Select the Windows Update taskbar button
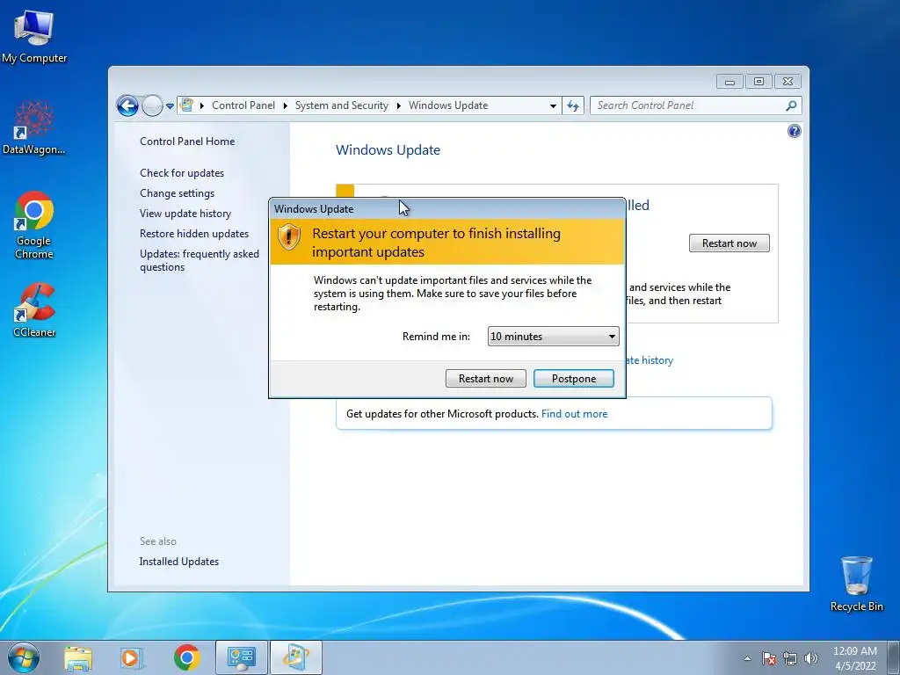Viewport: 900px width, 675px height. point(295,657)
